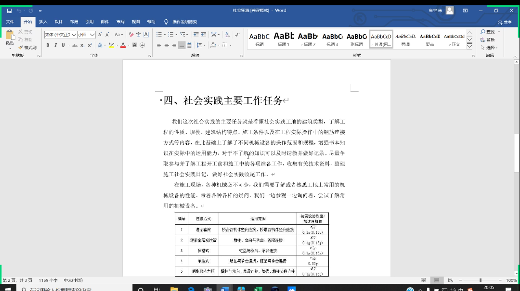
Task: Click the 共享 (Share) button
Action: point(505,22)
